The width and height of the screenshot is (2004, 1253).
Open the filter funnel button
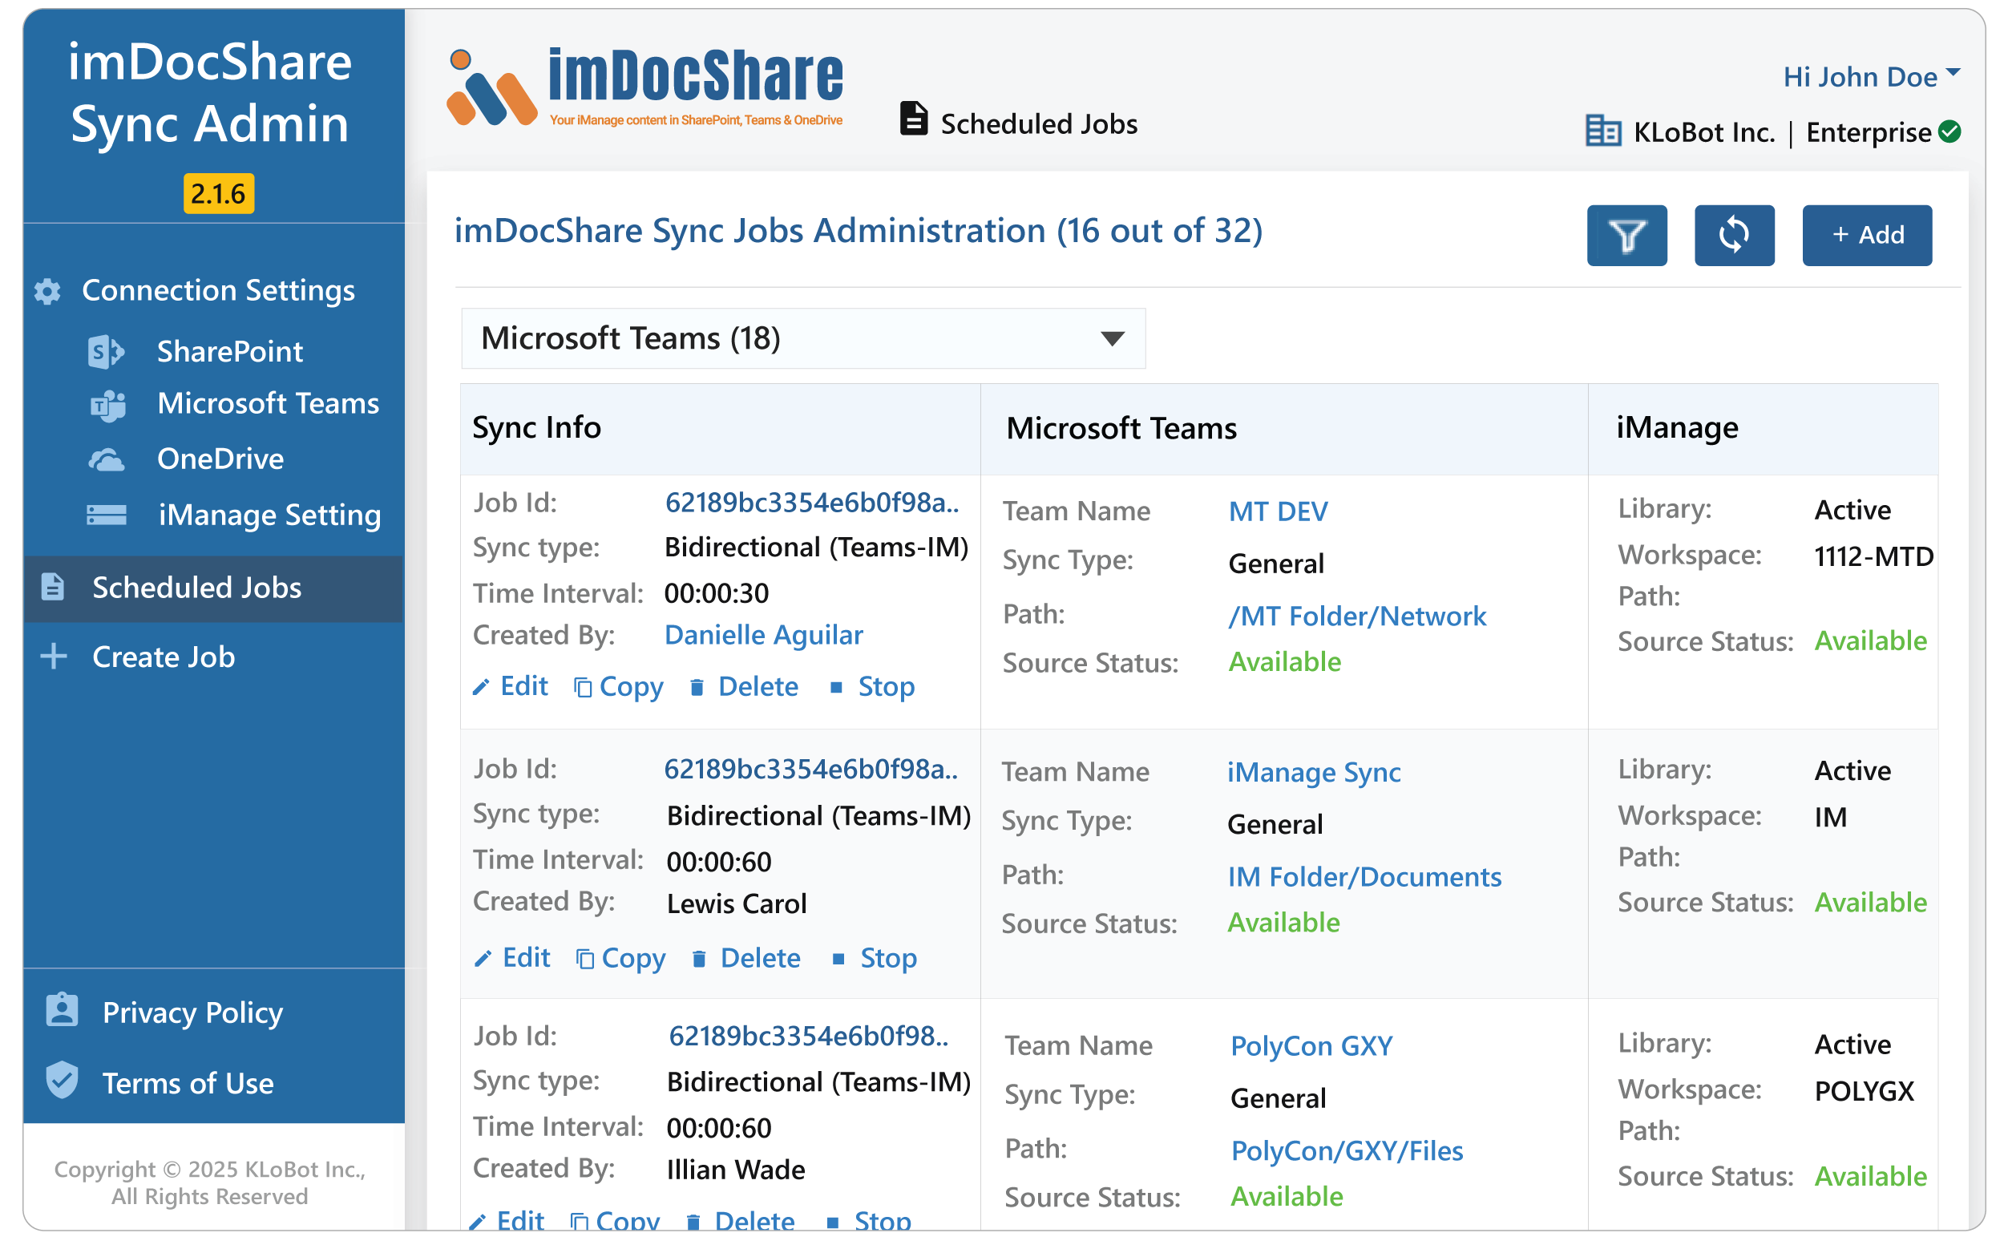1626,236
